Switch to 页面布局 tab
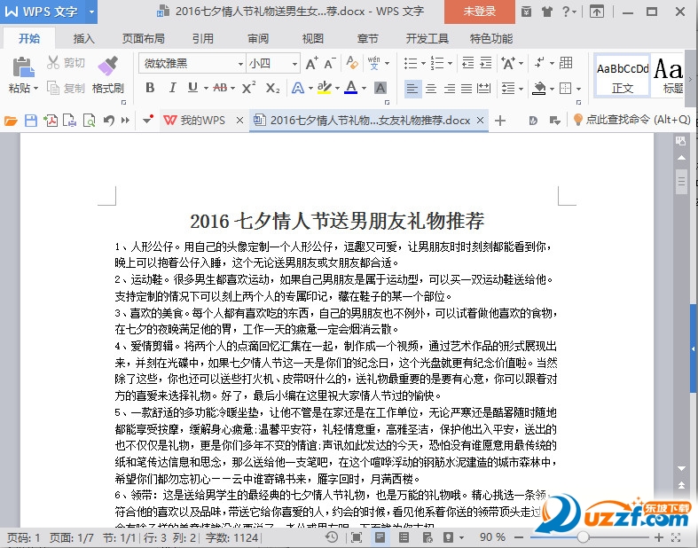This screenshot has width=698, height=548. (144, 39)
